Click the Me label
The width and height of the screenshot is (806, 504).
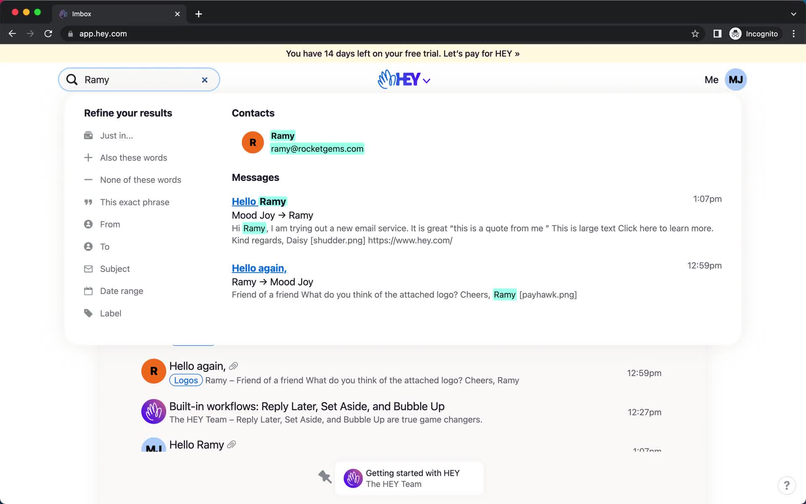coord(711,80)
